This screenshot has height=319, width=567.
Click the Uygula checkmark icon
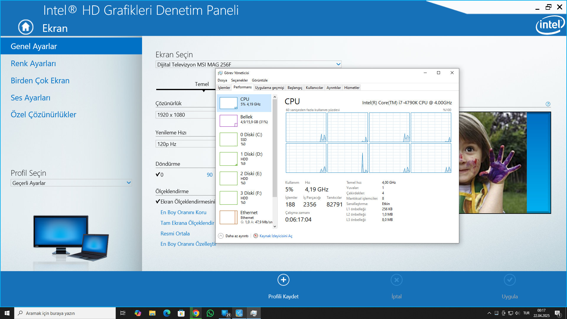510,280
